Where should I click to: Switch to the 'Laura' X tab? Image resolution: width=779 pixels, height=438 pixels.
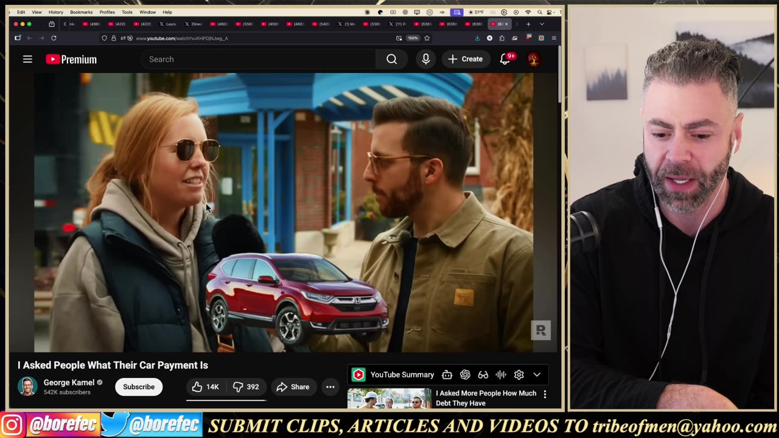tap(169, 24)
